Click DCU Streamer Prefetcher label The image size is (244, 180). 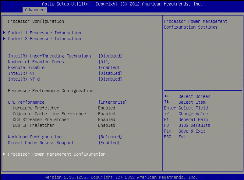click(41, 119)
